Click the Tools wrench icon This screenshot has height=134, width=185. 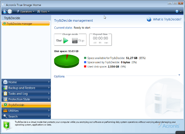point(39,11)
